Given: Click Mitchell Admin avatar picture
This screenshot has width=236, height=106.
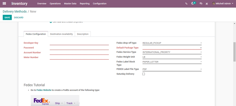Looking at the screenshot, I should click(214, 4).
